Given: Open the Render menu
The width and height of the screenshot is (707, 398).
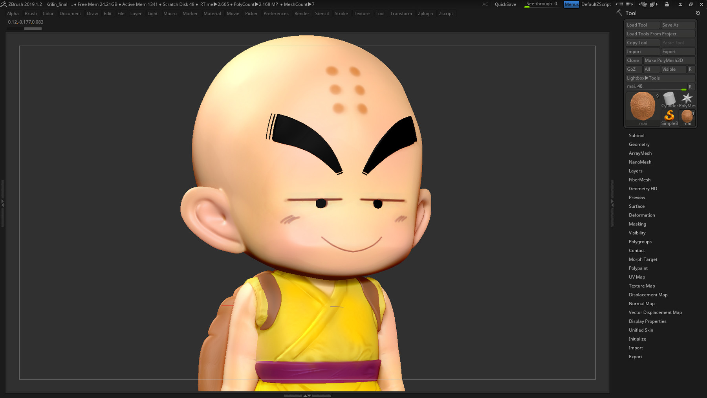Looking at the screenshot, I should (302, 14).
